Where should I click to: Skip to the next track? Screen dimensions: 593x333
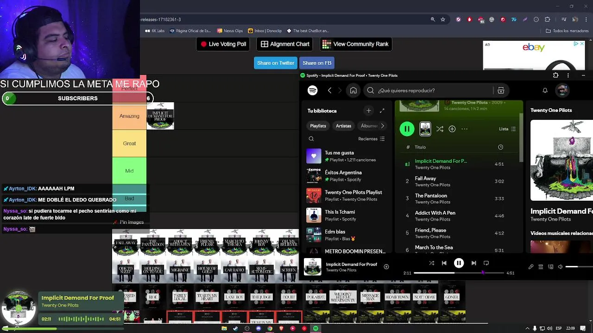[473, 263]
